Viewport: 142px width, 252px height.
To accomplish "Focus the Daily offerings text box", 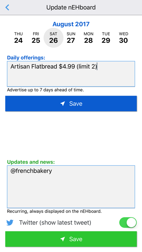I will 71,74.
